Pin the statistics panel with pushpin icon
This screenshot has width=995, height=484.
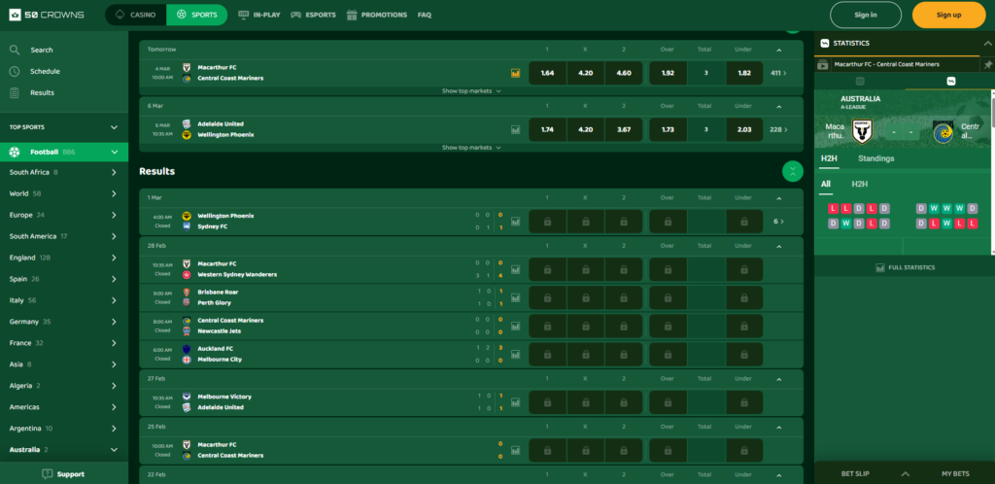pos(987,63)
